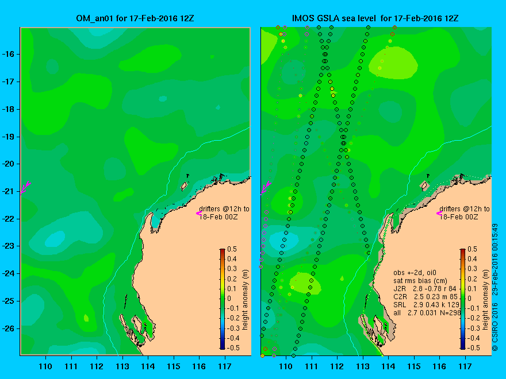The width and height of the screenshot is (506, 379).
Task: Click the "drifters @12h to 18-Feb 00Z" label in OM_an01 panel
Action: 224,213
